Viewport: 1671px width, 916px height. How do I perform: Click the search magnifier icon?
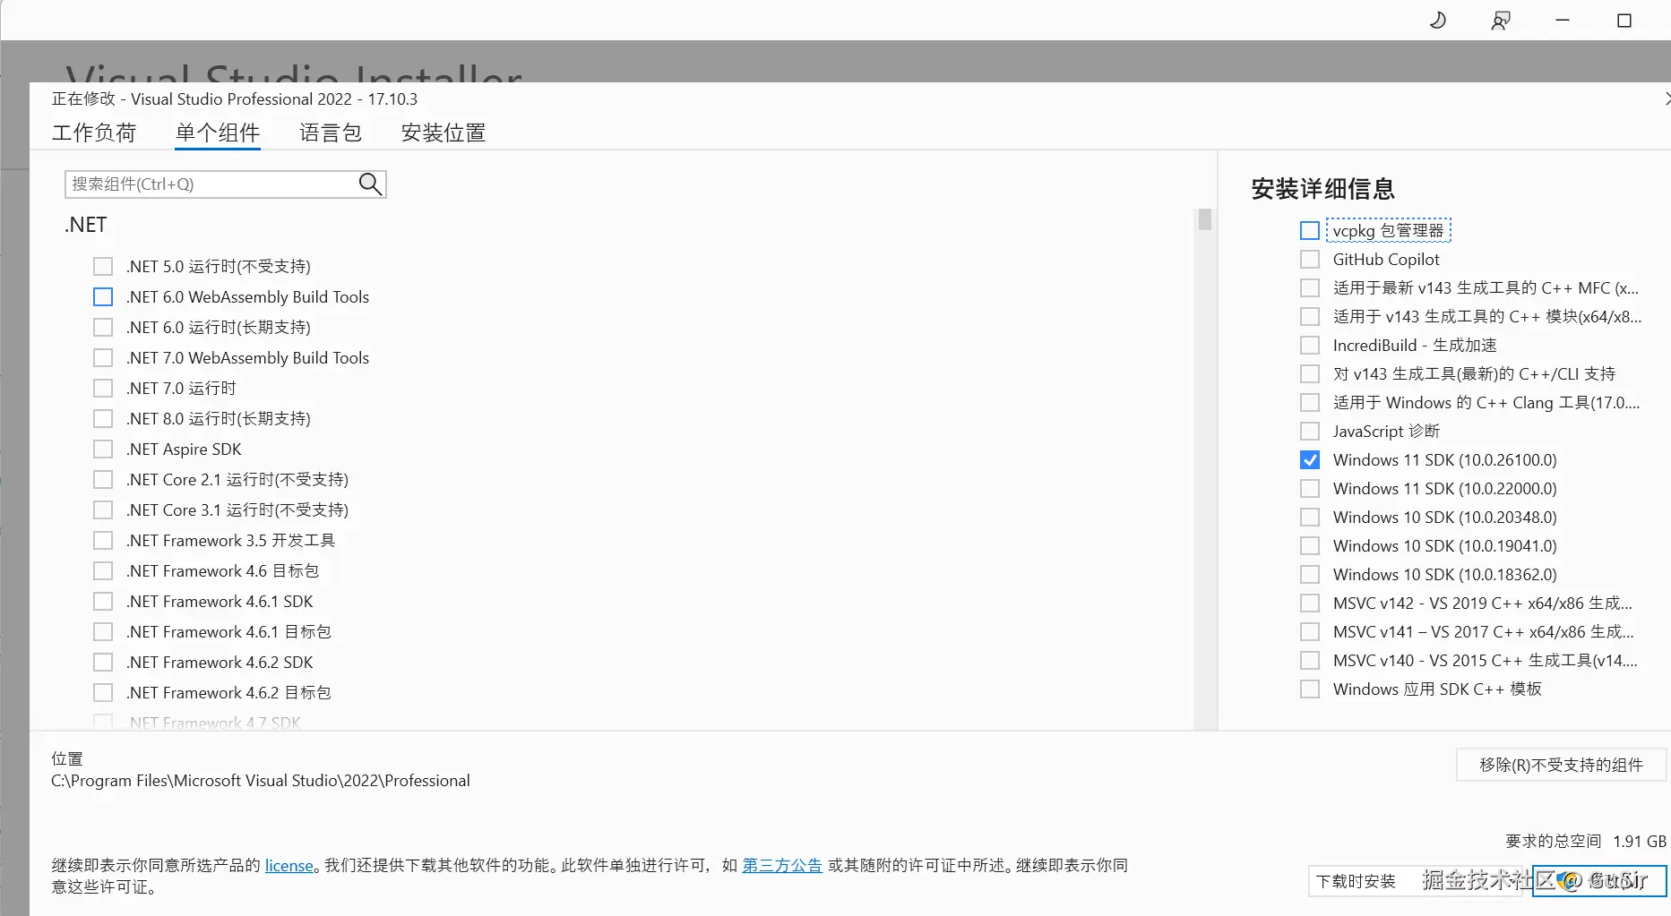[x=370, y=184]
